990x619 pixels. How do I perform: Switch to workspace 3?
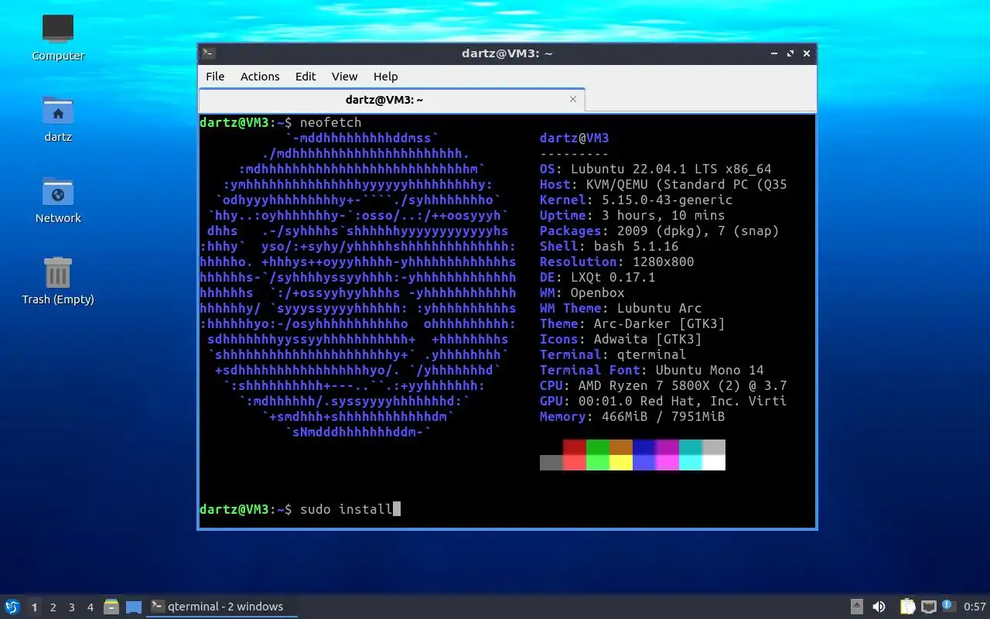point(71,607)
